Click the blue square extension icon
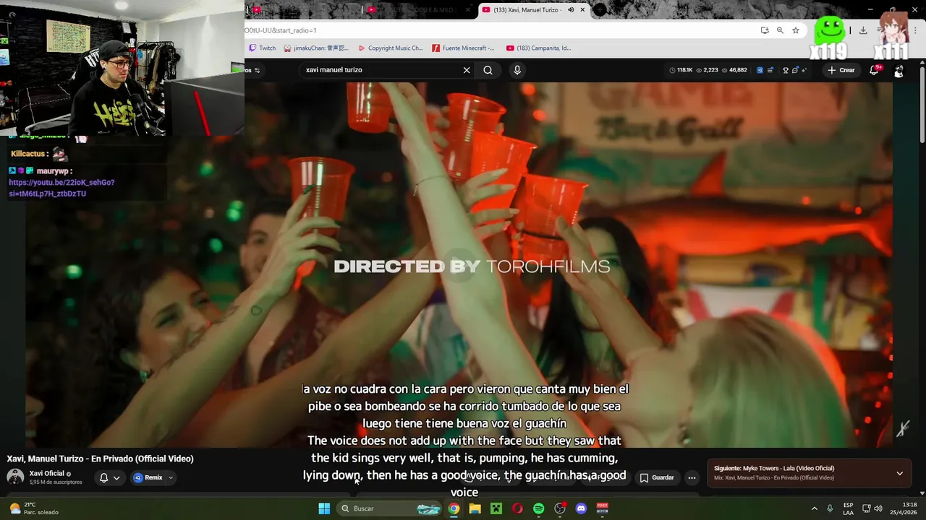The width and height of the screenshot is (926, 520). (760, 70)
